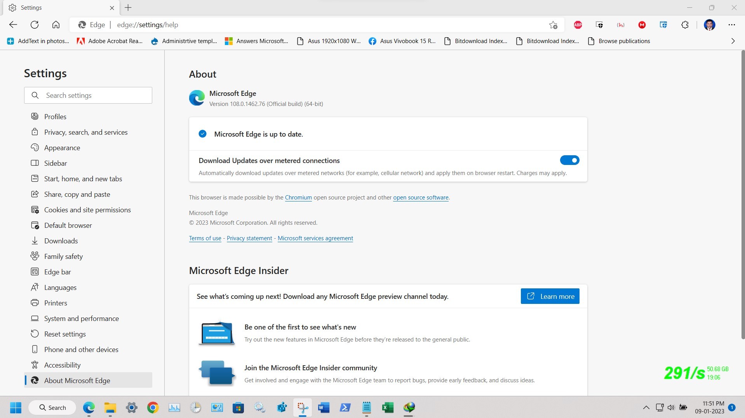Go back to the previous page
745x418 pixels.
click(13, 25)
